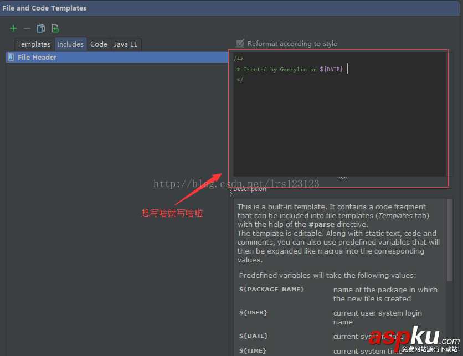Reset template to default with the revert icon
Screen dimensions: 463x356
(54, 28)
